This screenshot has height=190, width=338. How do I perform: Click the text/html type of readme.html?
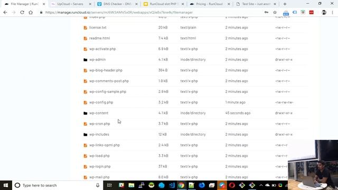[188, 38]
